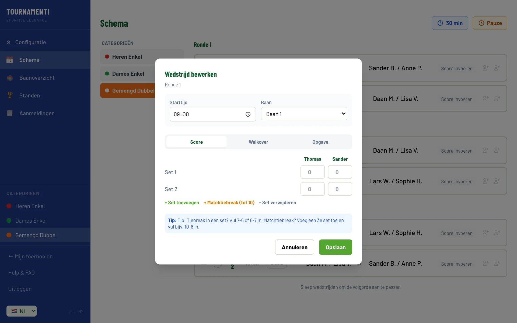Switch to the Walkover tab
517x323 pixels.
point(258,142)
